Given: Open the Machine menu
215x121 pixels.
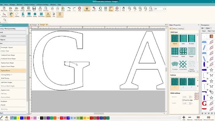Looking at the screenshot, I should coord(19,4).
